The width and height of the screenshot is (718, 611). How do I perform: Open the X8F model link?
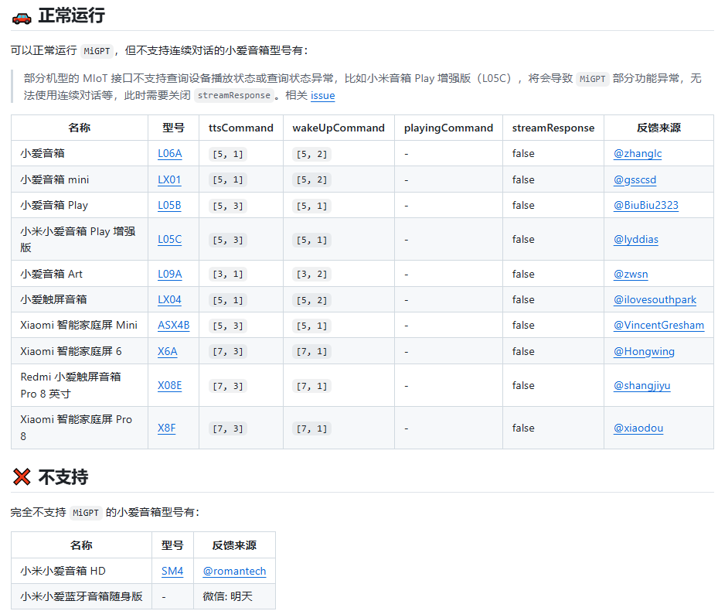click(166, 428)
